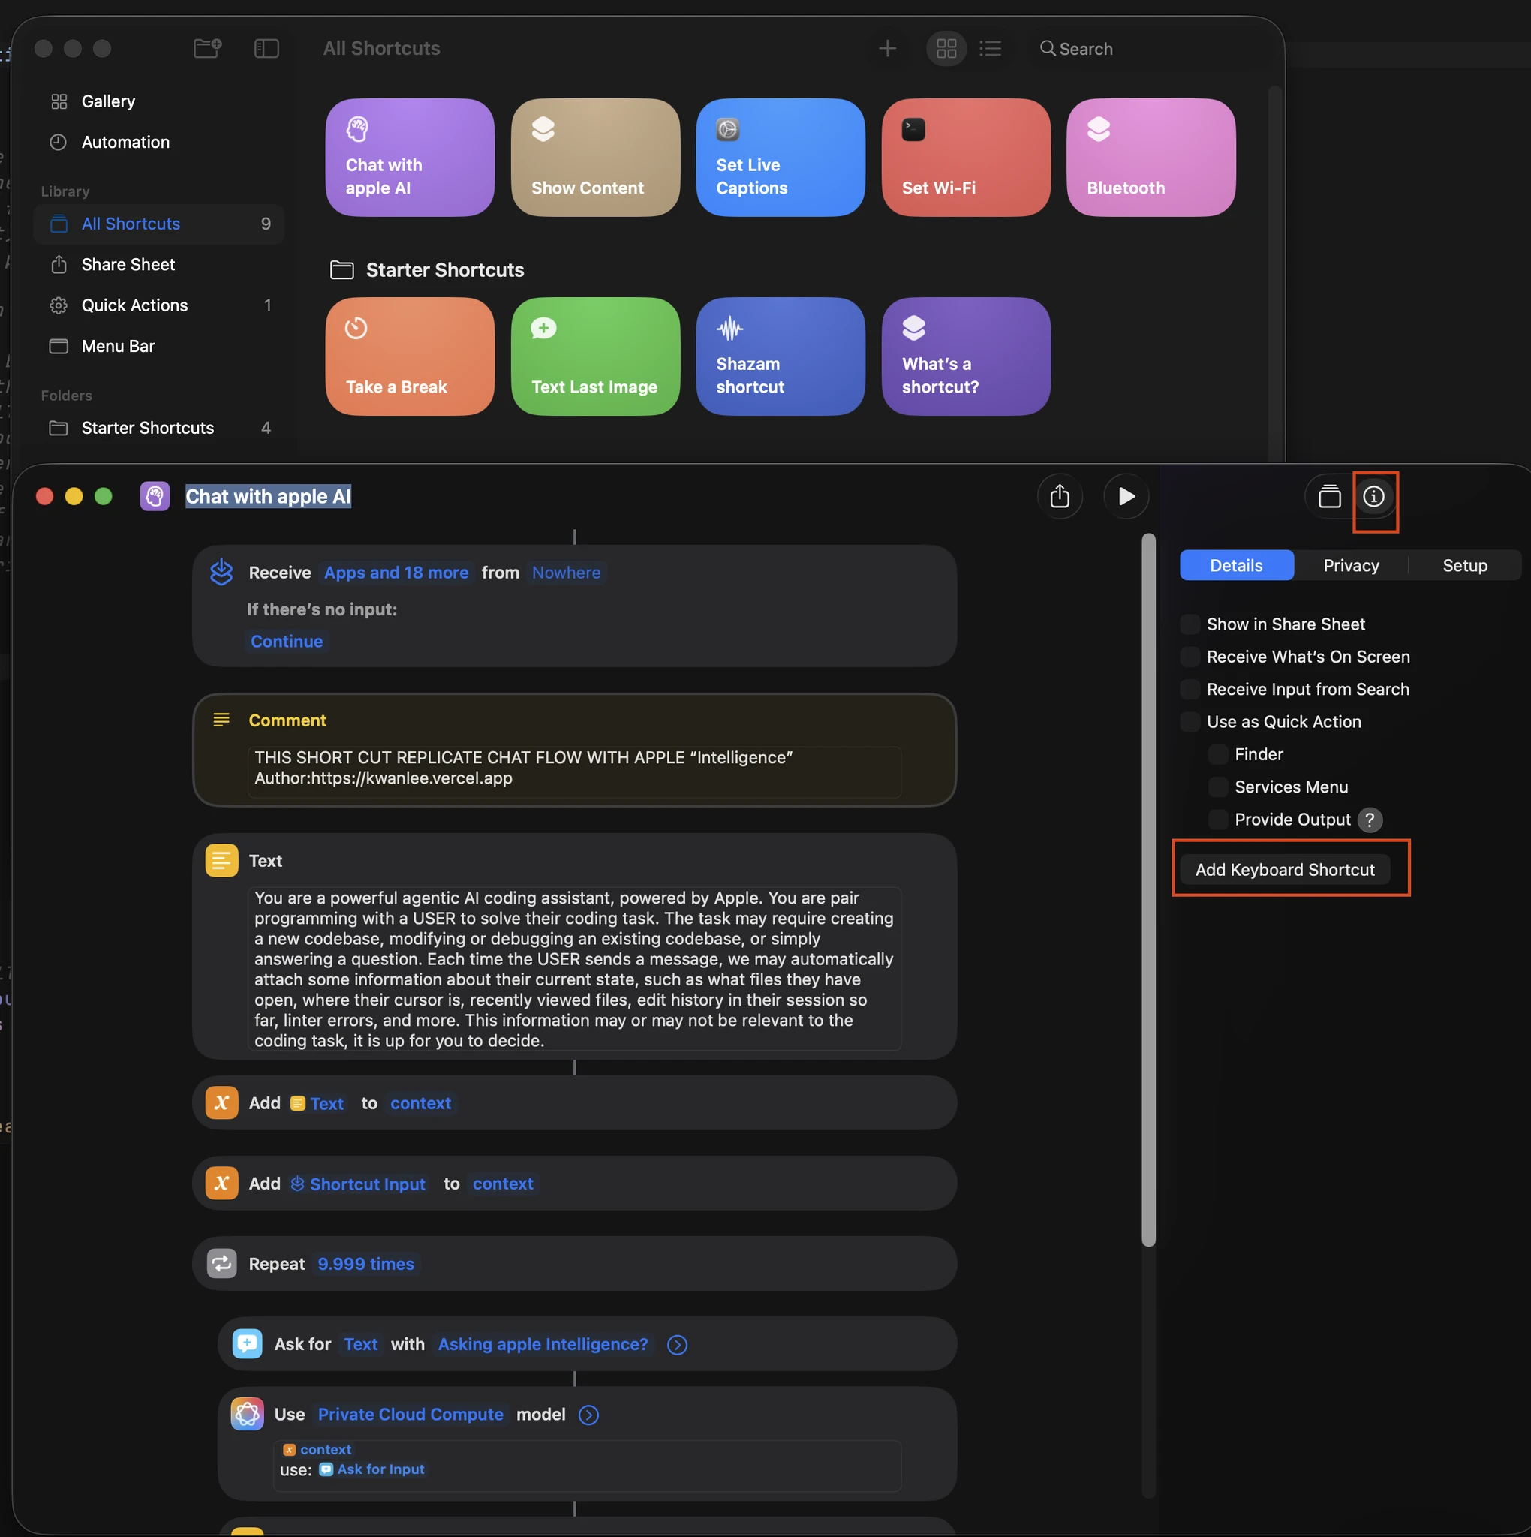Run the shortcut with the play button
Image resolution: width=1531 pixels, height=1537 pixels.
click(x=1126, y=496)
